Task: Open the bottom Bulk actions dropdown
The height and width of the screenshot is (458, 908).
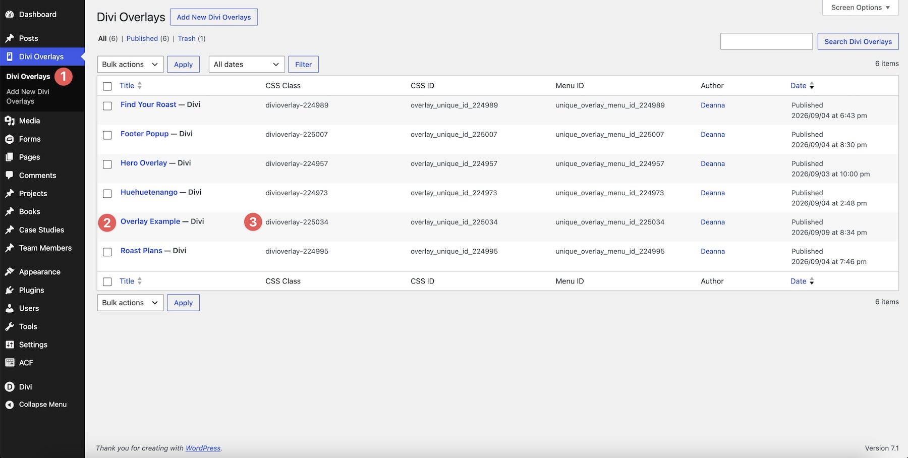Action: point(130,303)
